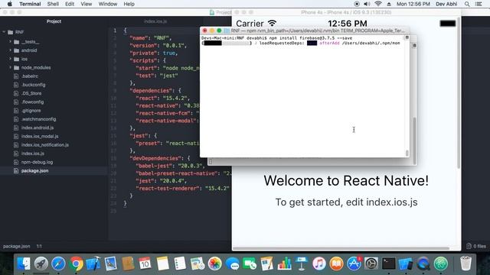Expand the android folder
Image resolution: width=490 pixels, height=275 pixels.
[x=10, y=50]
